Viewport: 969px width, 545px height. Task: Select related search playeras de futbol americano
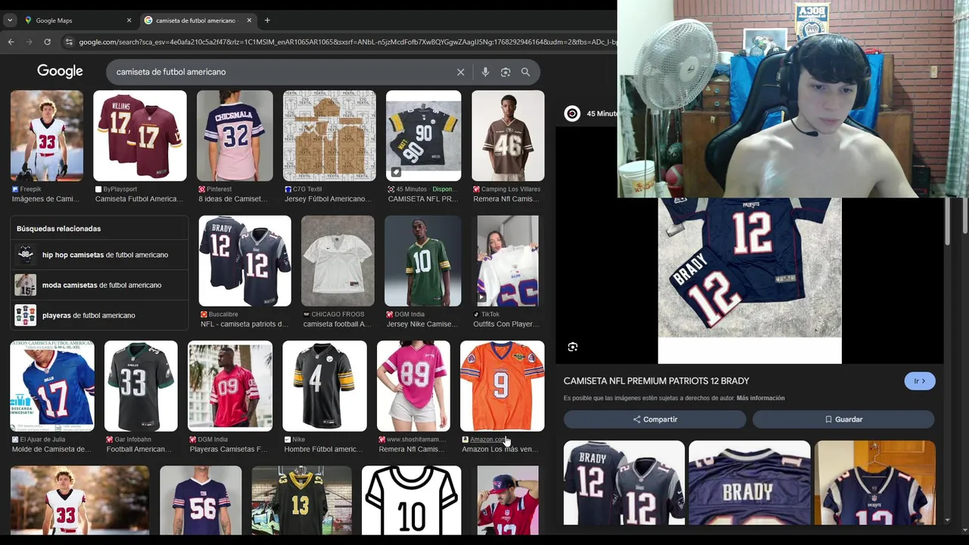click(x=99, y=316)
